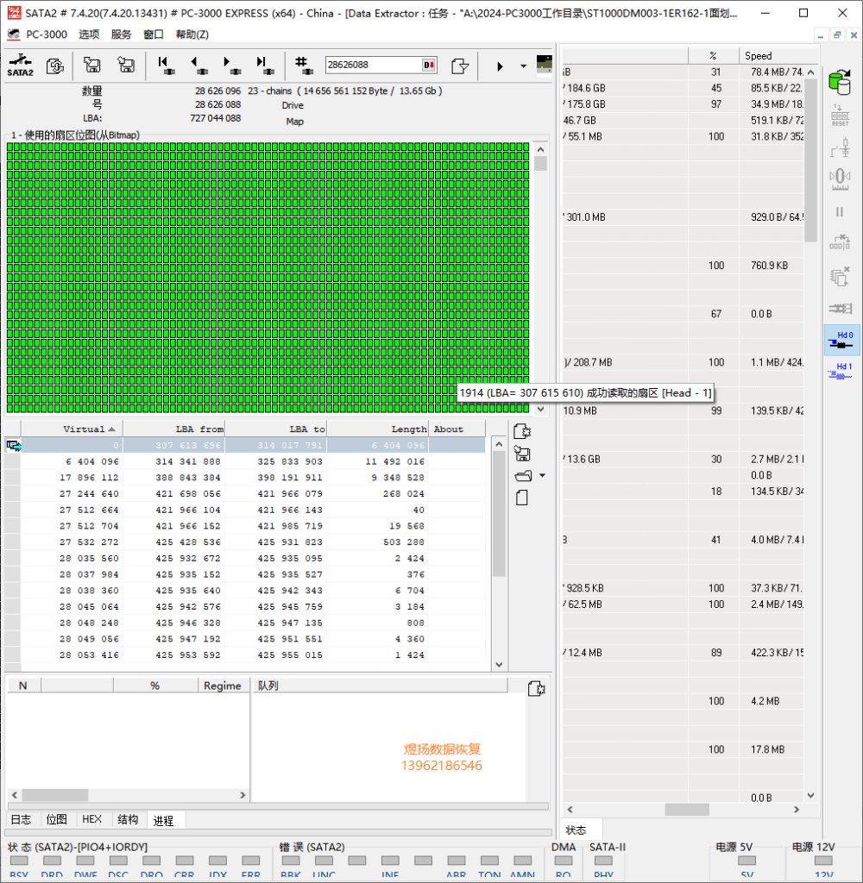Start the task with the play button

[500, 66]
